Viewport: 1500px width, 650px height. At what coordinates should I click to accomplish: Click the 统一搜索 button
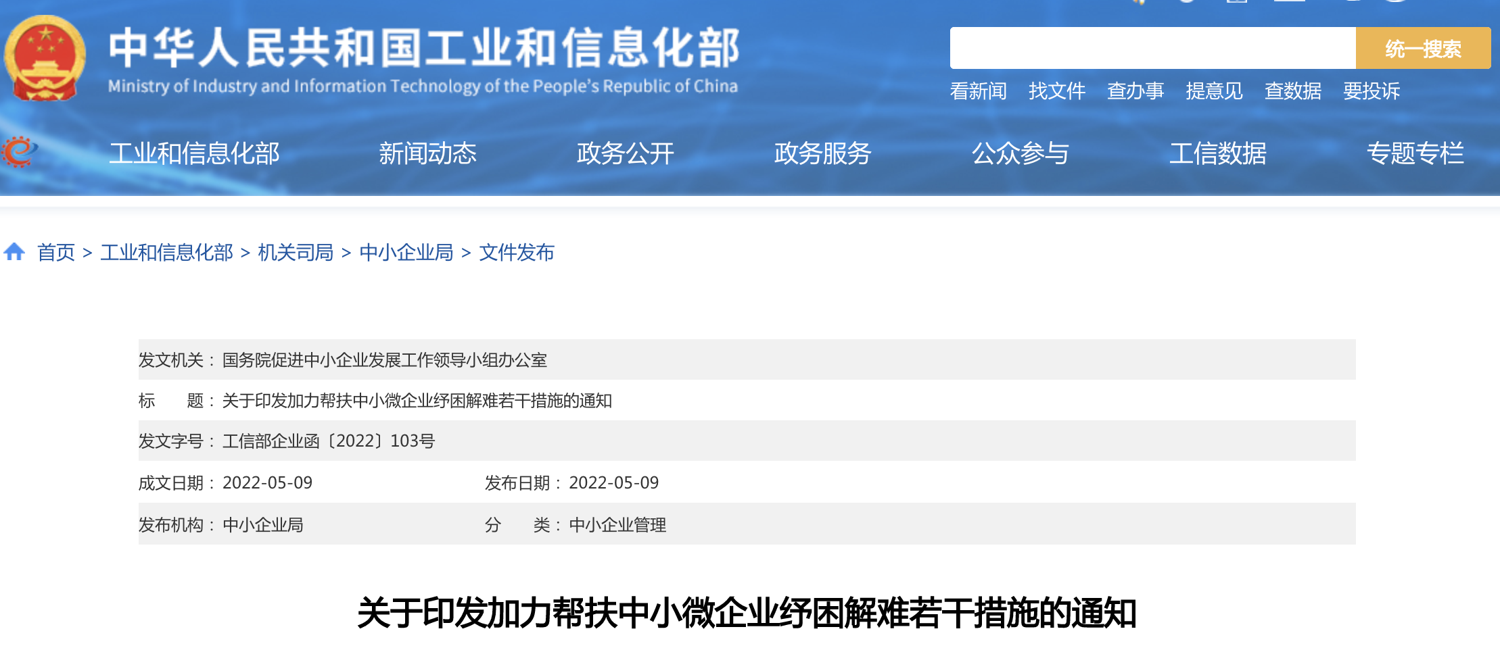pos(1423,48)
